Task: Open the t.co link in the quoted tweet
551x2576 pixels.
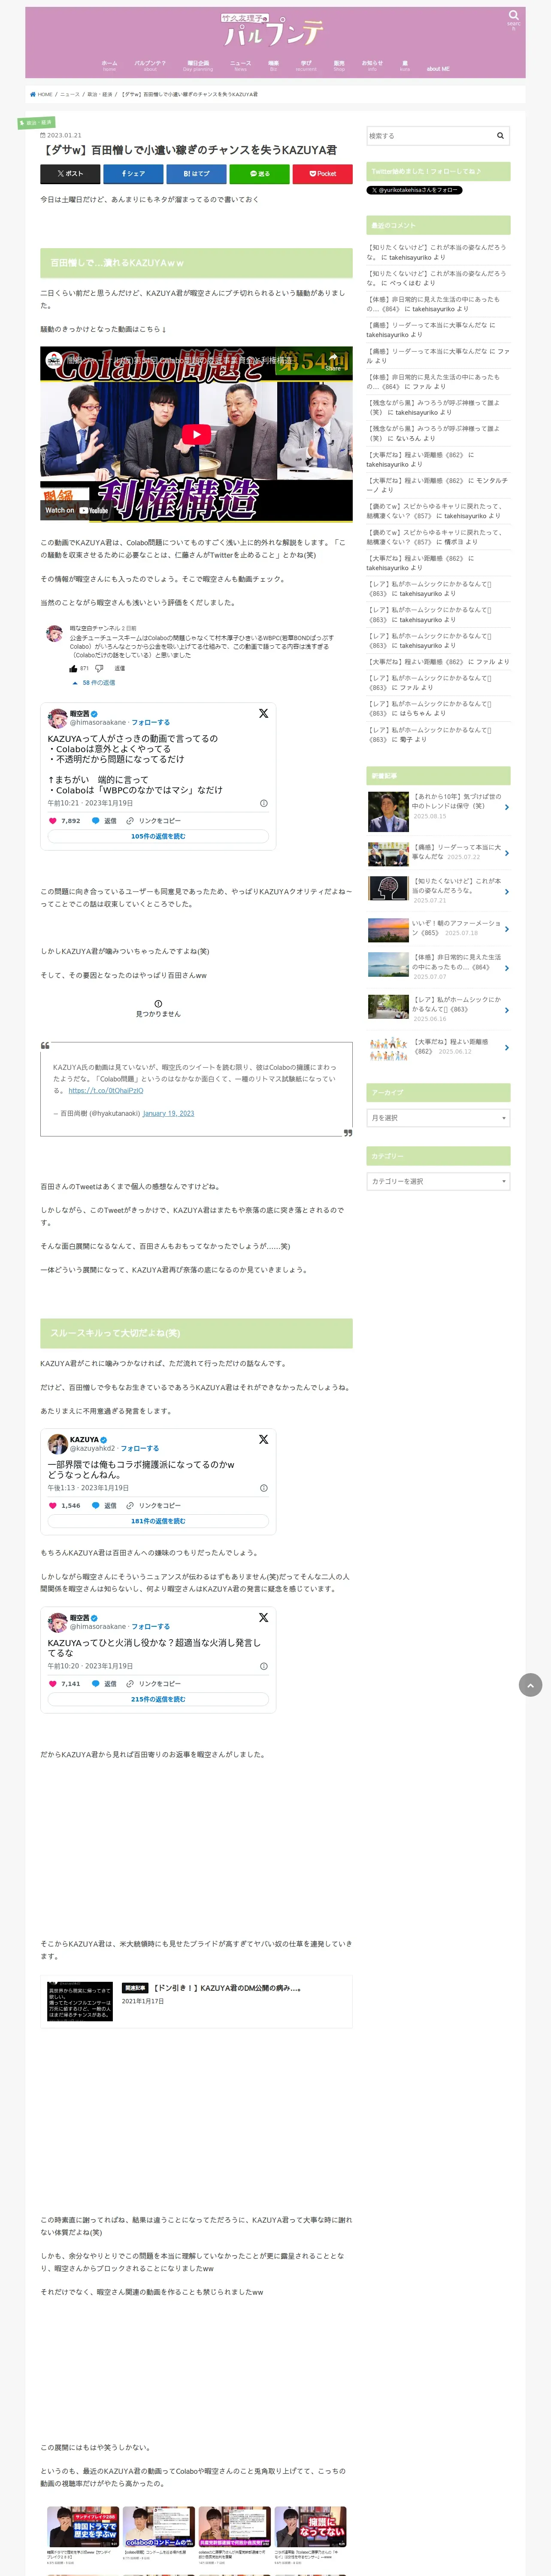Action: coord(106,1091)
